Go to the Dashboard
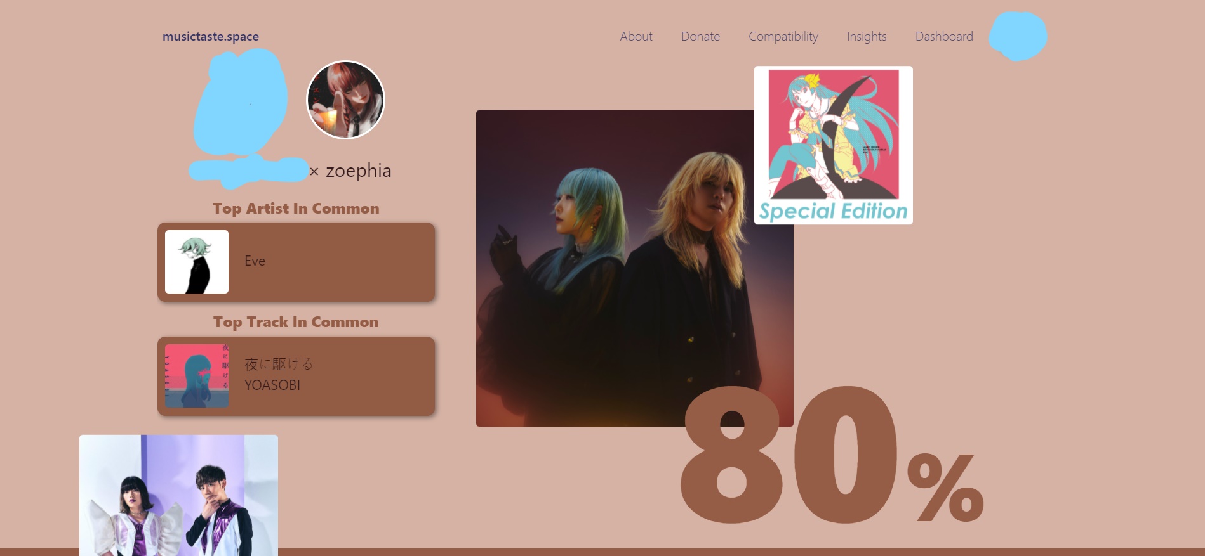The height and width of the screenshot is (556, 1205). 944,36
